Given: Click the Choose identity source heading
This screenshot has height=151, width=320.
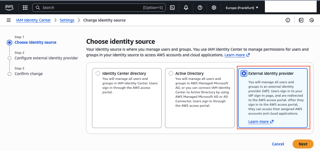Looking at the screenshot, I should [121, 42].
